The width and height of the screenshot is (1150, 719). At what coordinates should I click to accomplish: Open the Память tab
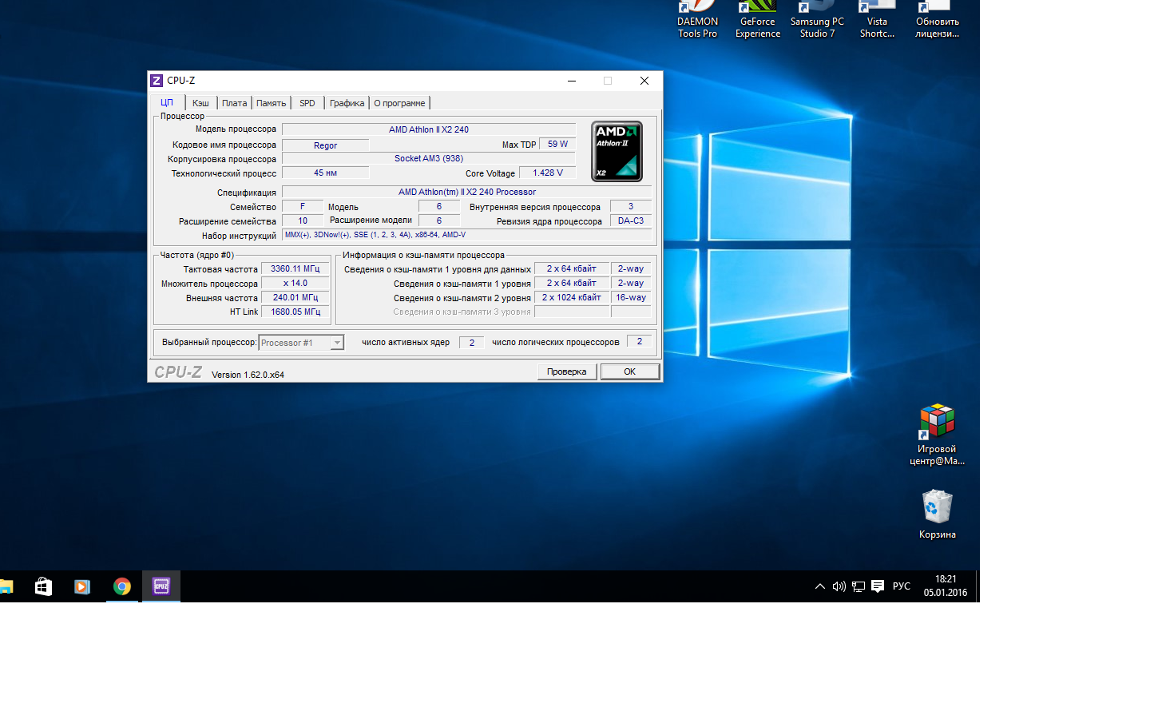tap(271, 103)
